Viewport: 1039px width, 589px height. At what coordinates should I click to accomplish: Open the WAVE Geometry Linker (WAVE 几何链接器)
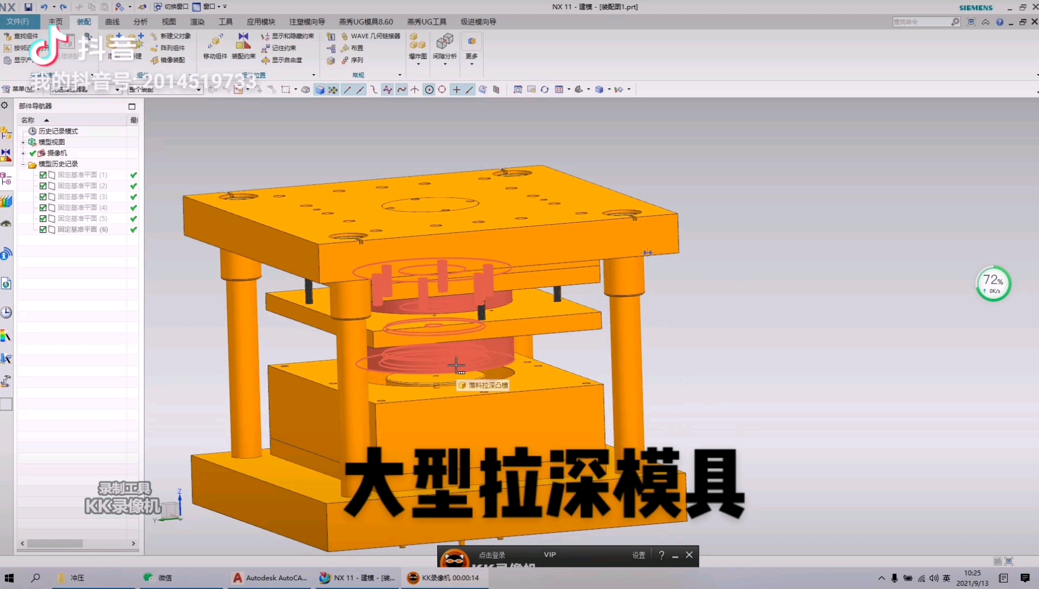click(x=371, y=36)
